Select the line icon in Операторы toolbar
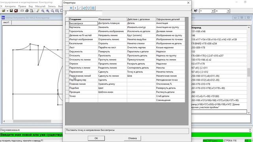Screen dimensions: 253x142 coord(80,8)
